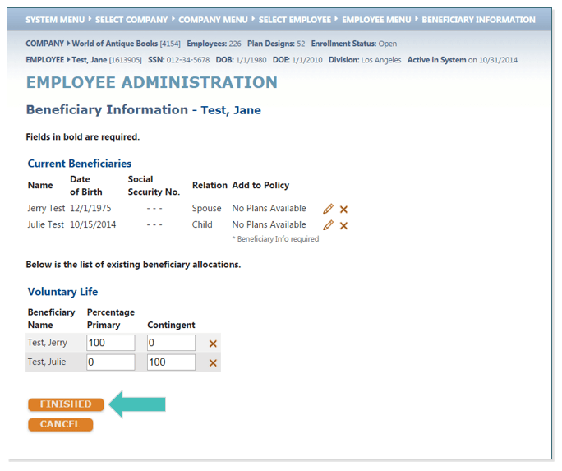Click DOB: 1/1/1980 text
The image size is (562, 471).
[241, 60]
